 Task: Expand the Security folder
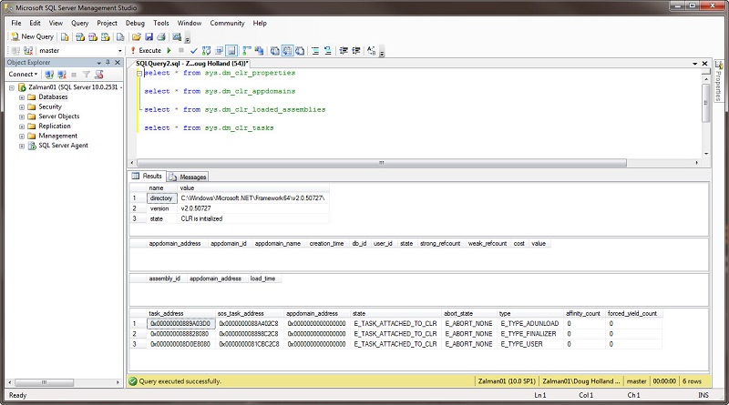(x=21, y=106)
